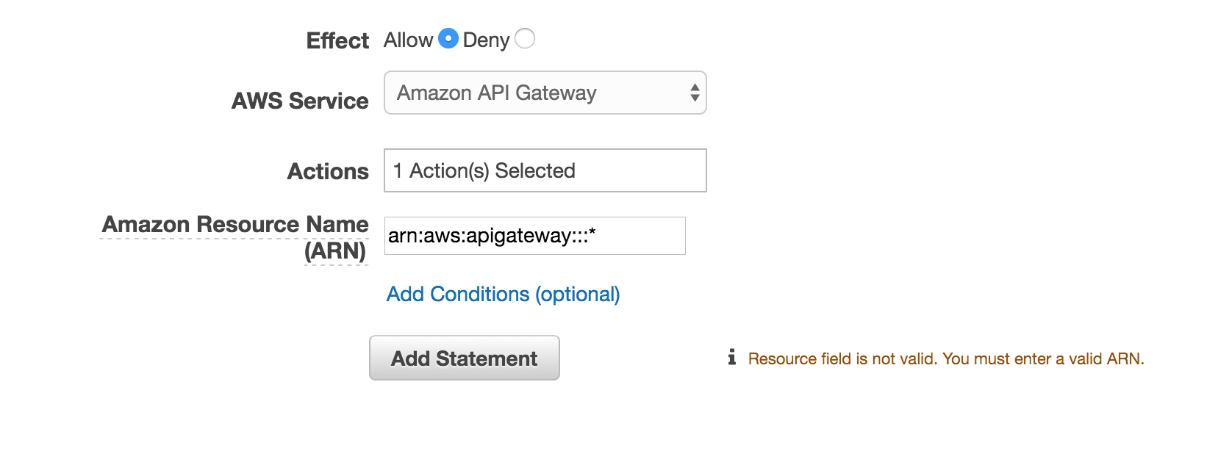Click the 'arn:aws:apigateway:::*' text in the field
Image resolution: width=1207 pixels, height=451 pixels.
click(x=491, y=236)
